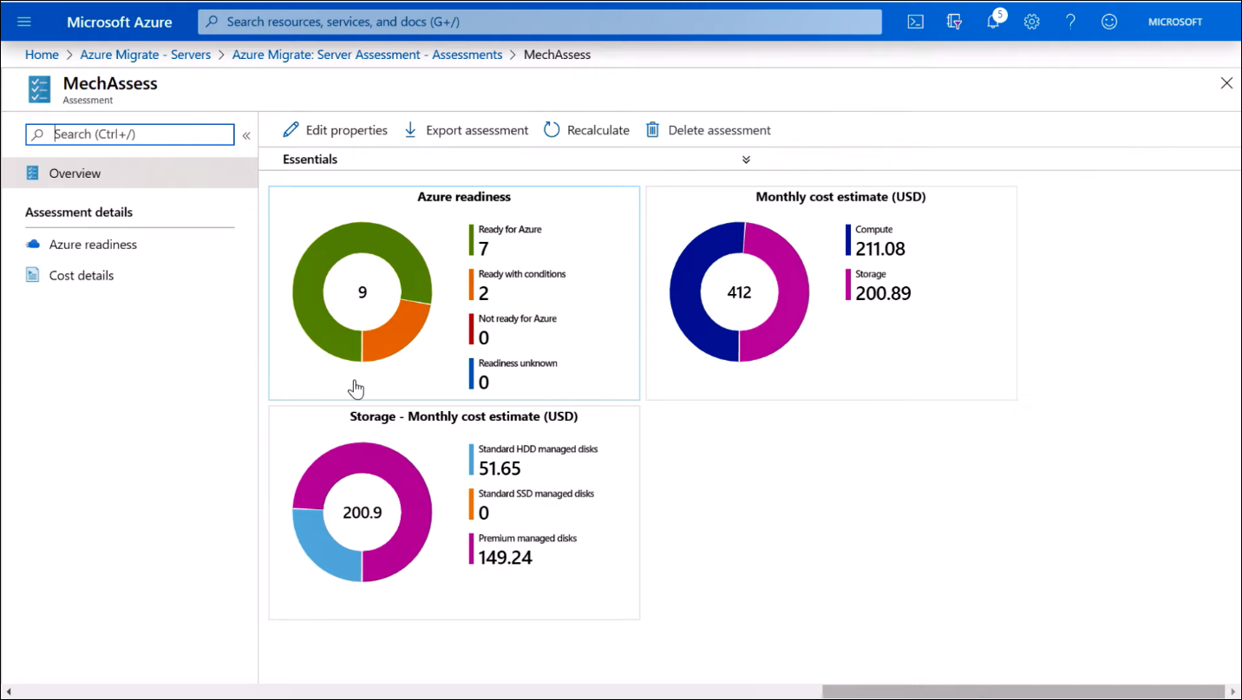1242x700 pixels.
Task: Click the magenta Storage legend swatch
Action: click(x=848, y=285)
